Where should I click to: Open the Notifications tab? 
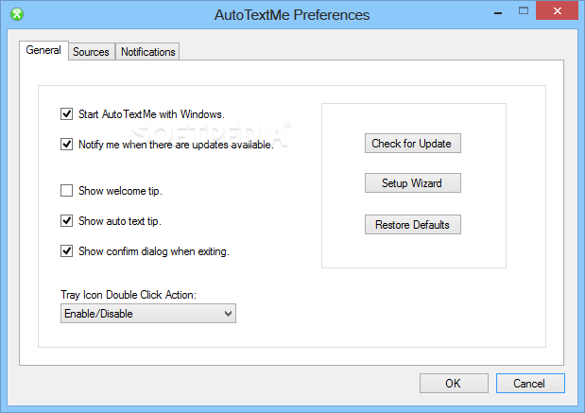[147, 51]
